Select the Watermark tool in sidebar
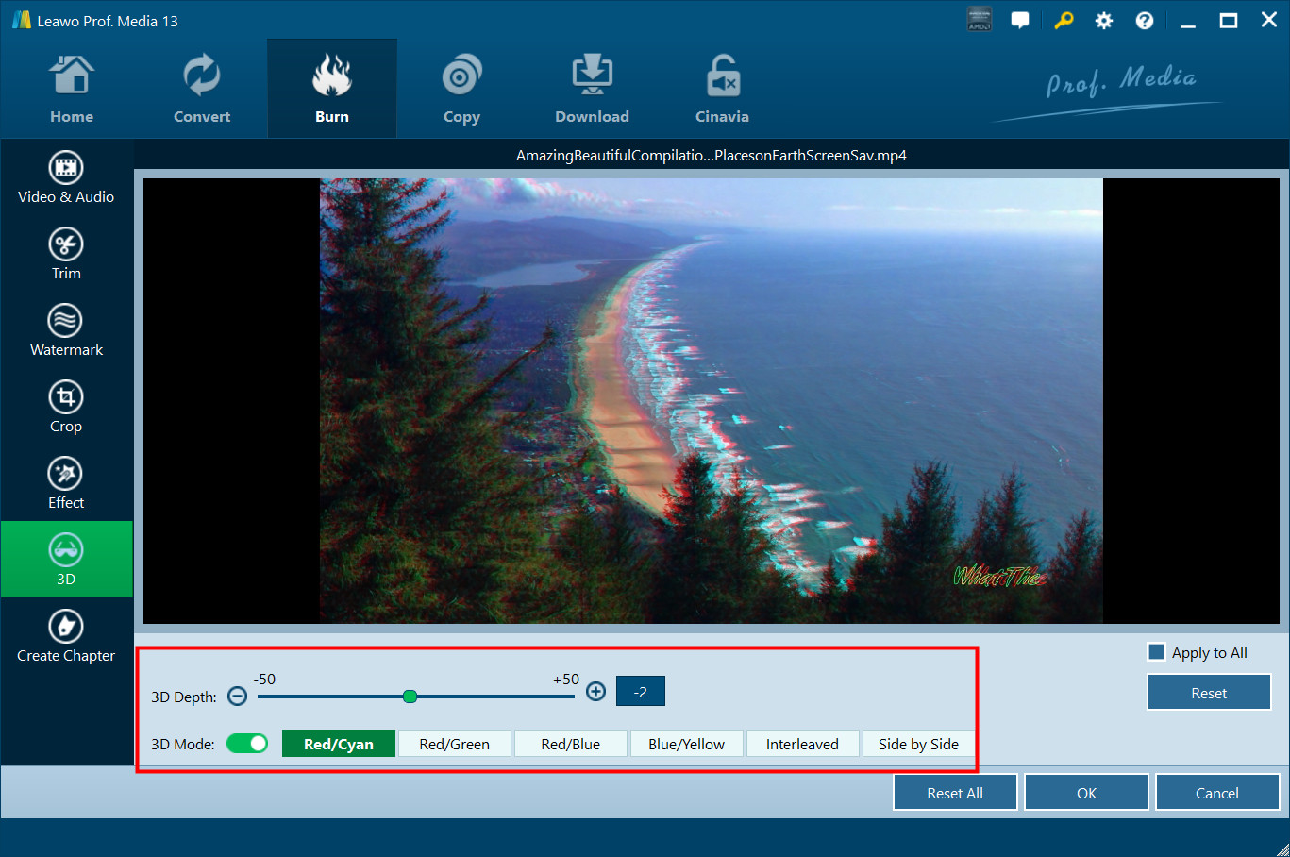This screenshot has height=857, width=1290. click(x=66, y=331)
